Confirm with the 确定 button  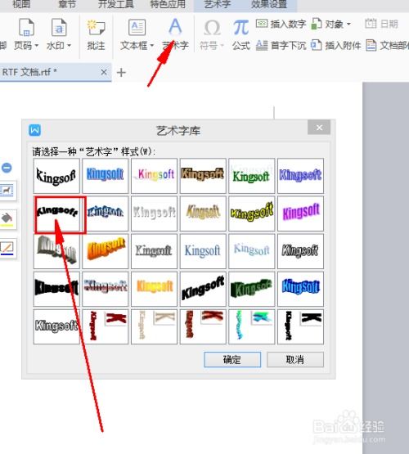click(232, 360)
